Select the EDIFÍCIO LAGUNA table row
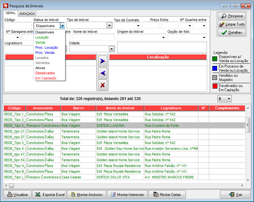254x202 pixels. click(x=110, y=126)
